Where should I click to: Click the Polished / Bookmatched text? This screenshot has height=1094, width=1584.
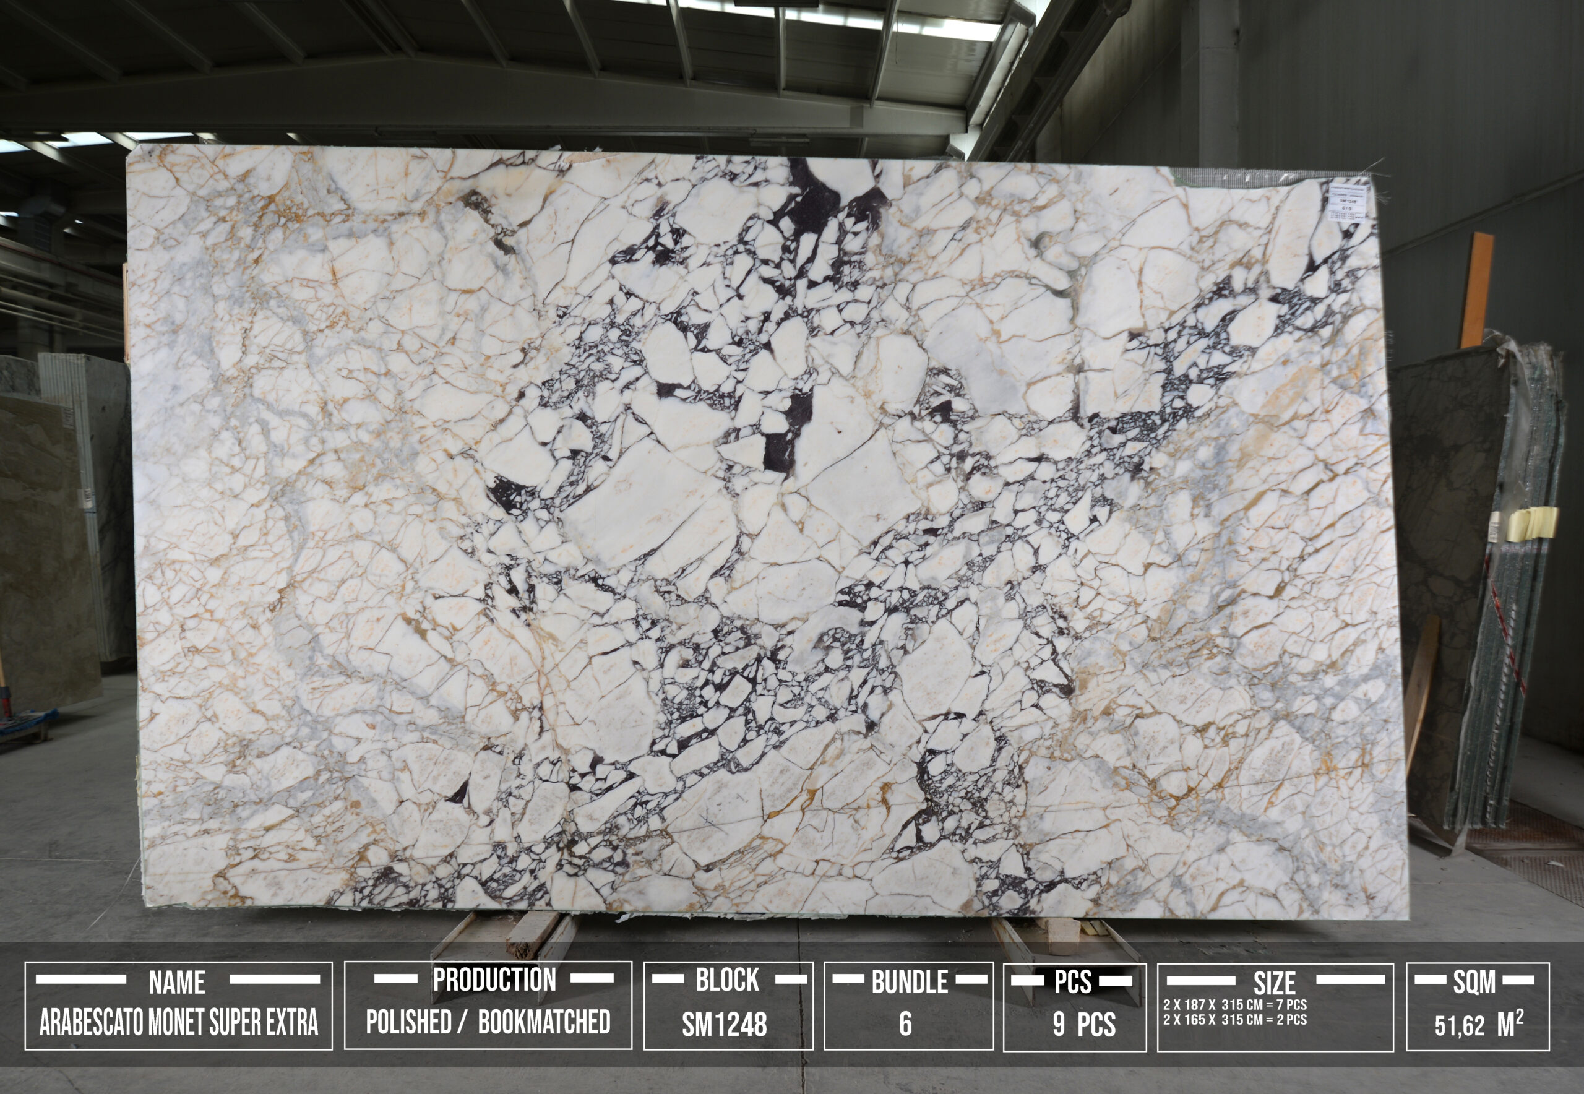tap(488, 1022)
